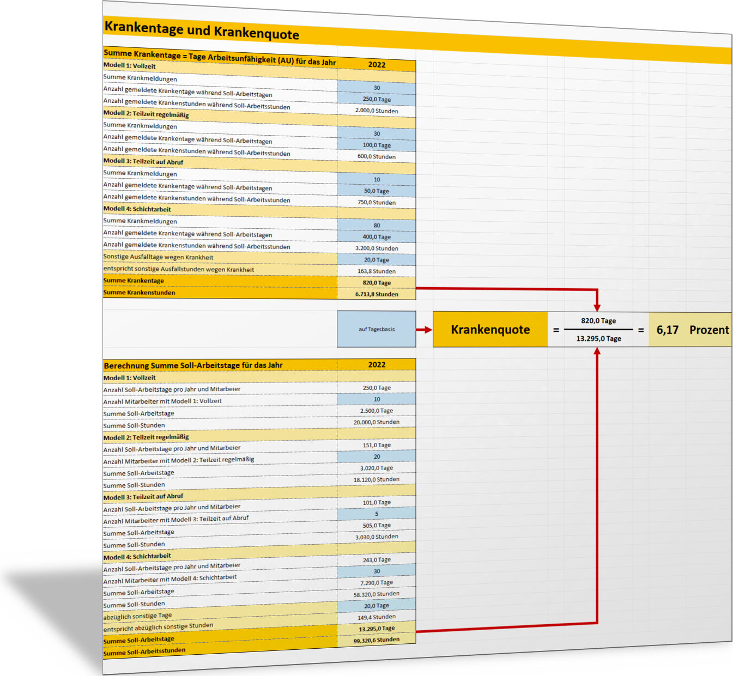The image size is (733, 676).
Task: Select the '2.000,0 Stunden' cell
Action: (x=377, y=111)
